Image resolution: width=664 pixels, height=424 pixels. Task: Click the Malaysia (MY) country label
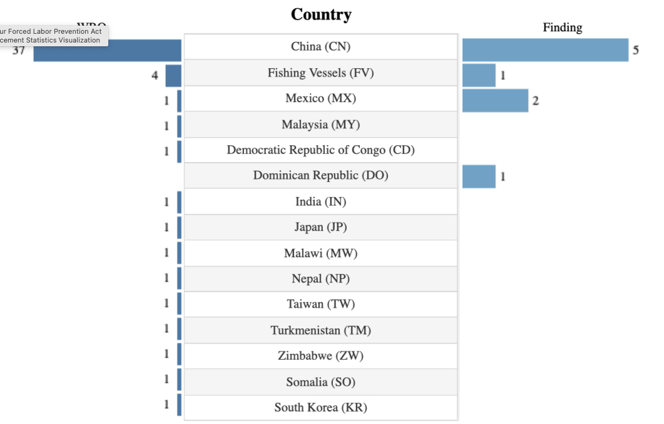(320, 124)
